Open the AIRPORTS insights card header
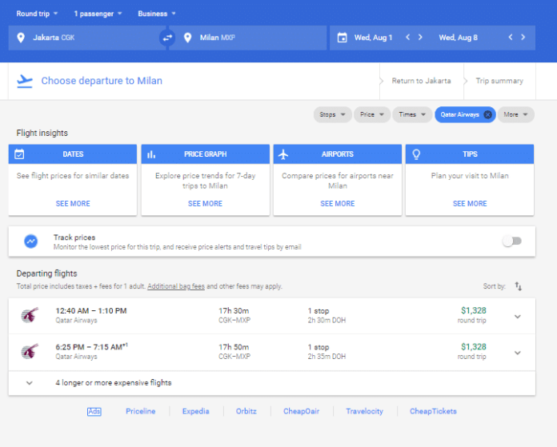Image resolution: width=557 pixels, height=447 pixels. click(338, 154)
